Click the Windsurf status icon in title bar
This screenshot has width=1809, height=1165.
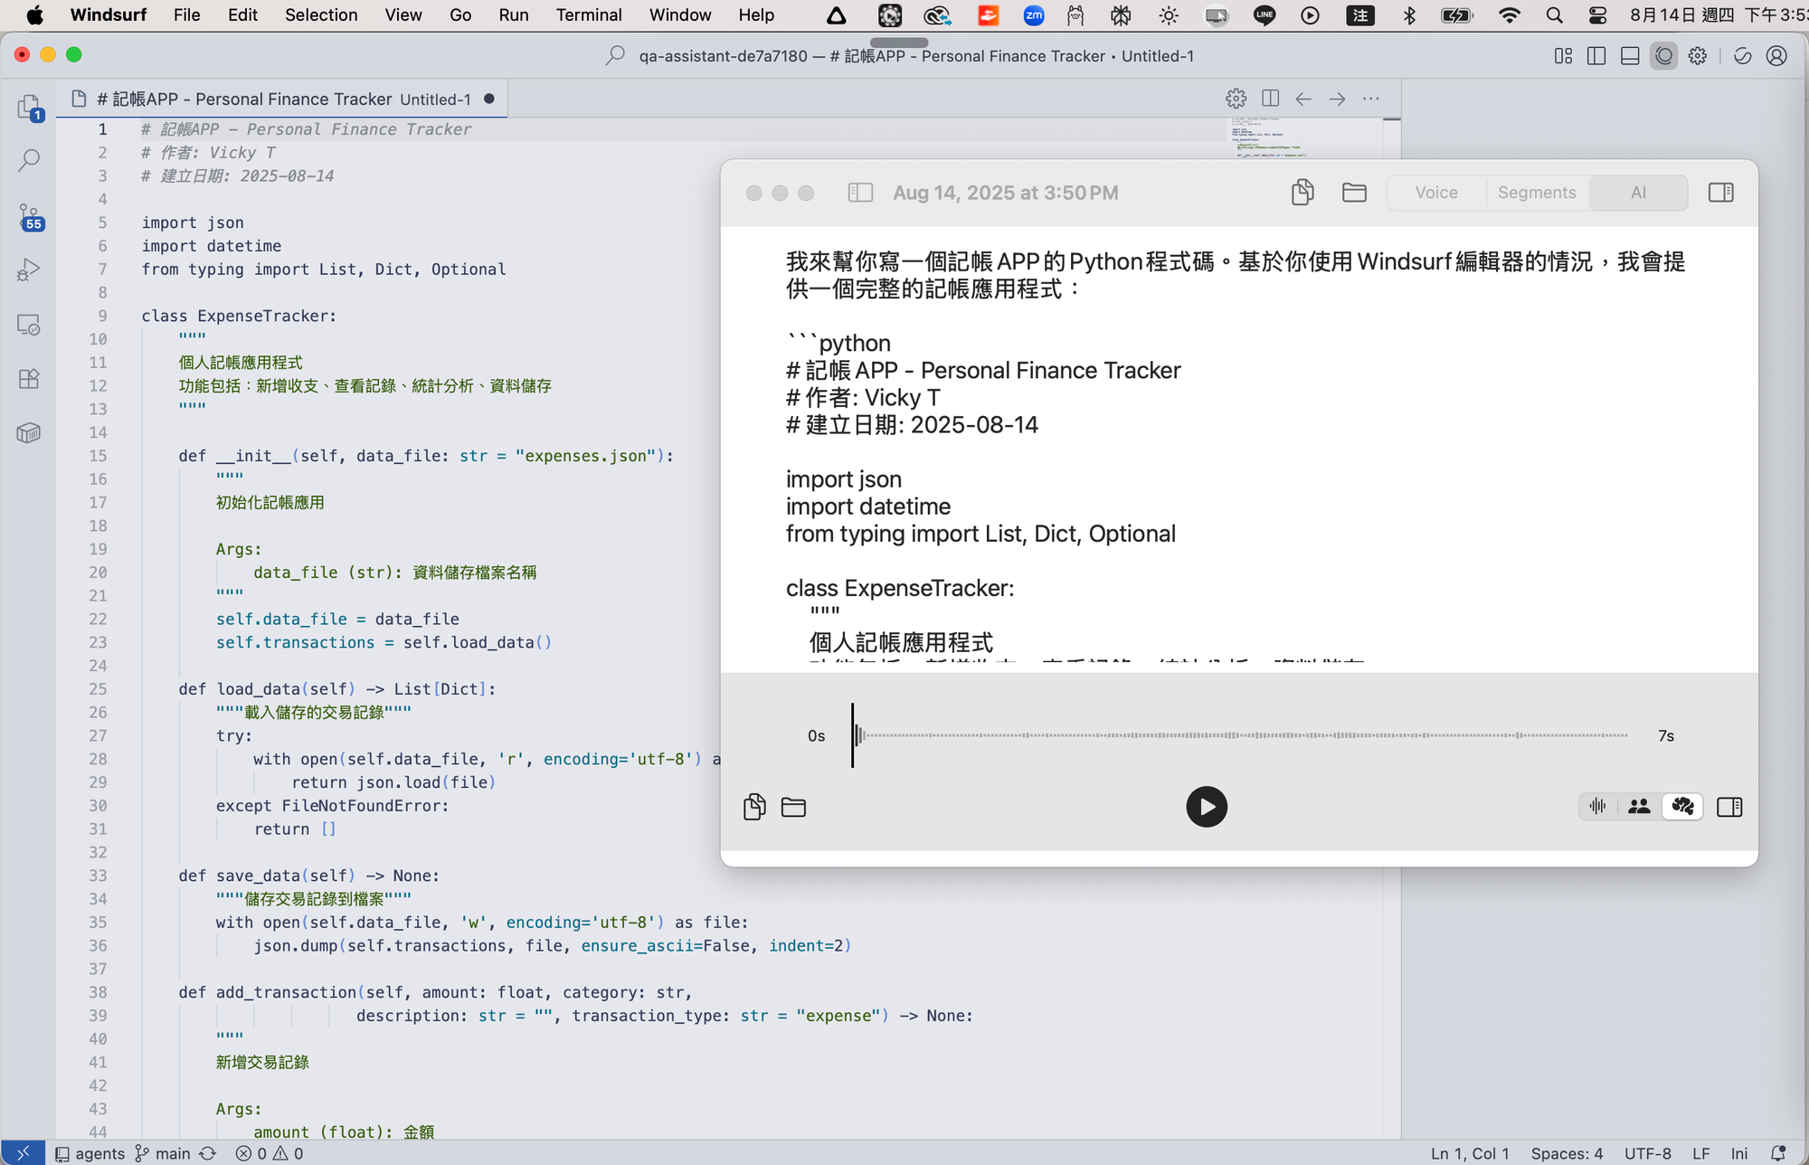click(1742, 56)
